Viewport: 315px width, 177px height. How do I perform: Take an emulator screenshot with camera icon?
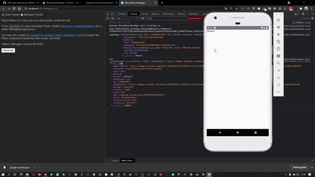[x=278, y=56]
